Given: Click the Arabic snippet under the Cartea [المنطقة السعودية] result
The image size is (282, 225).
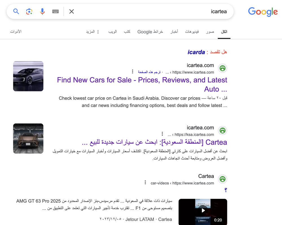Looking at the screenshot, I should 140,155.
